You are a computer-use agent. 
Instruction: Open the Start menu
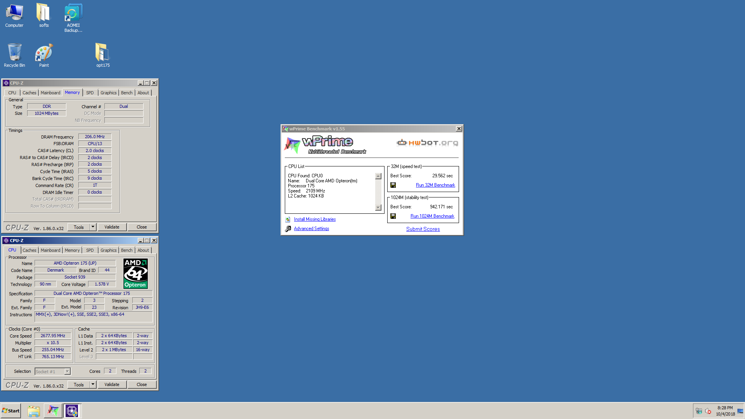pos(11,411)
